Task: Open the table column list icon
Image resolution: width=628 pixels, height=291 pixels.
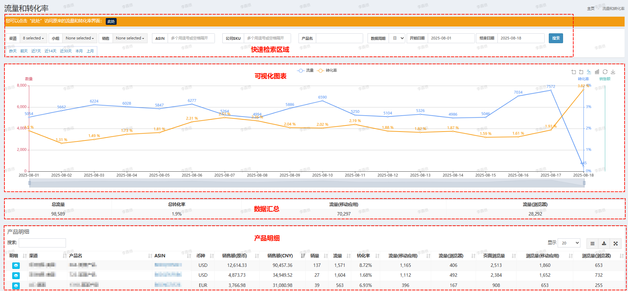Action: [592, 243]
